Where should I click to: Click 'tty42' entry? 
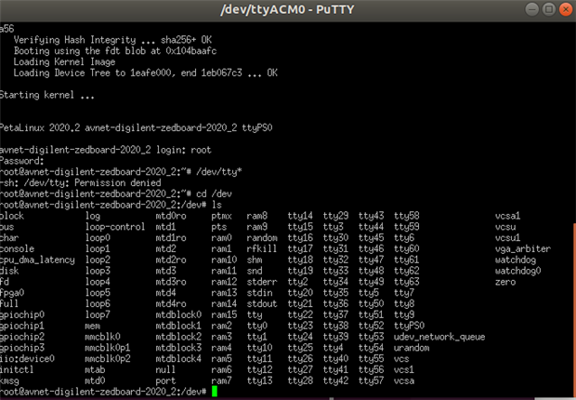335,380
